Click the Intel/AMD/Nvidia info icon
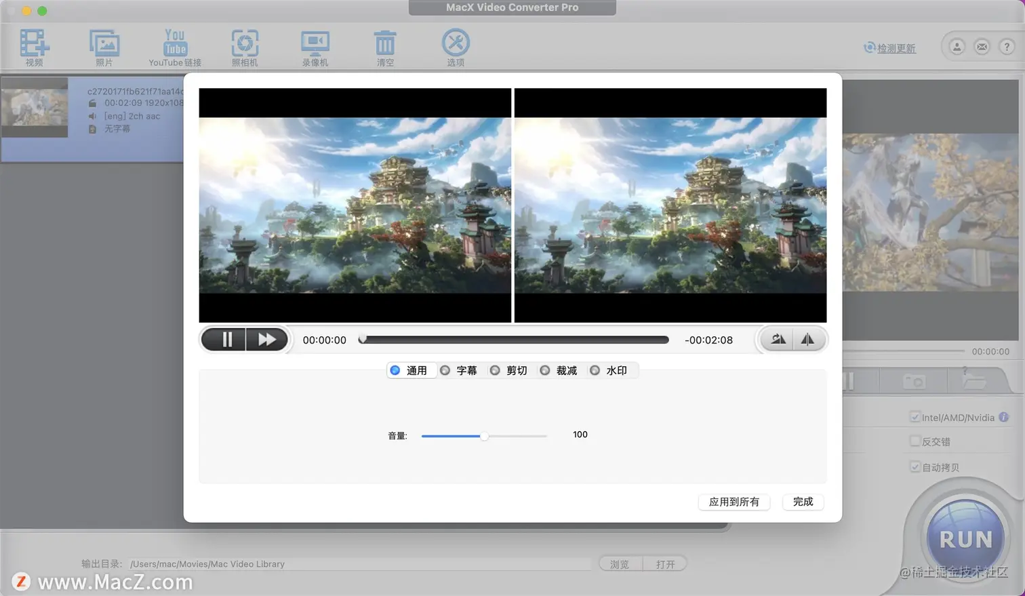1025x596 pixels. point(1004,417)
